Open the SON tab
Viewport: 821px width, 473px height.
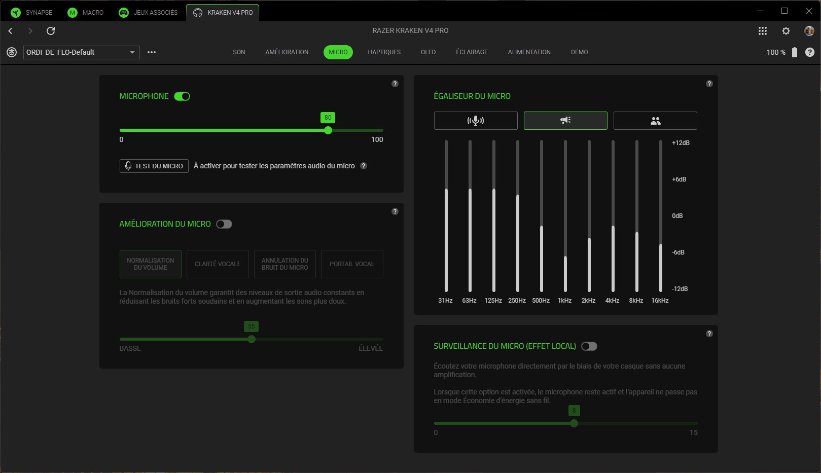(x=239, y=52)
